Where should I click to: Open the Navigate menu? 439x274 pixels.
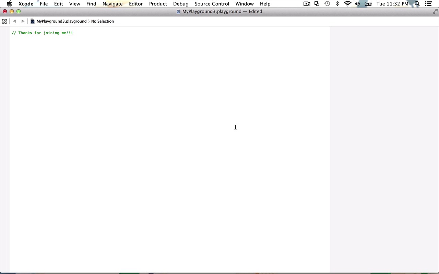pos(112,4)
